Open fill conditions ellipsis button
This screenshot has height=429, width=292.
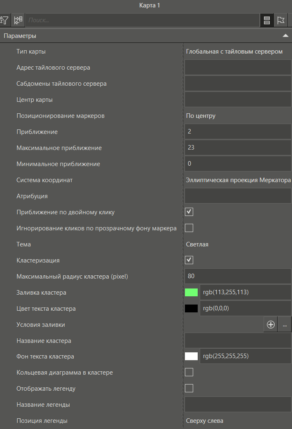click(x=285, y=325)
